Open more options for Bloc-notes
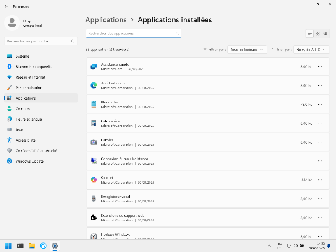 tap(320, 104)
